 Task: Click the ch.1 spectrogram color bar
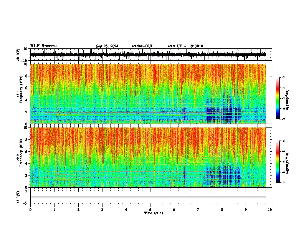(278, 98)
